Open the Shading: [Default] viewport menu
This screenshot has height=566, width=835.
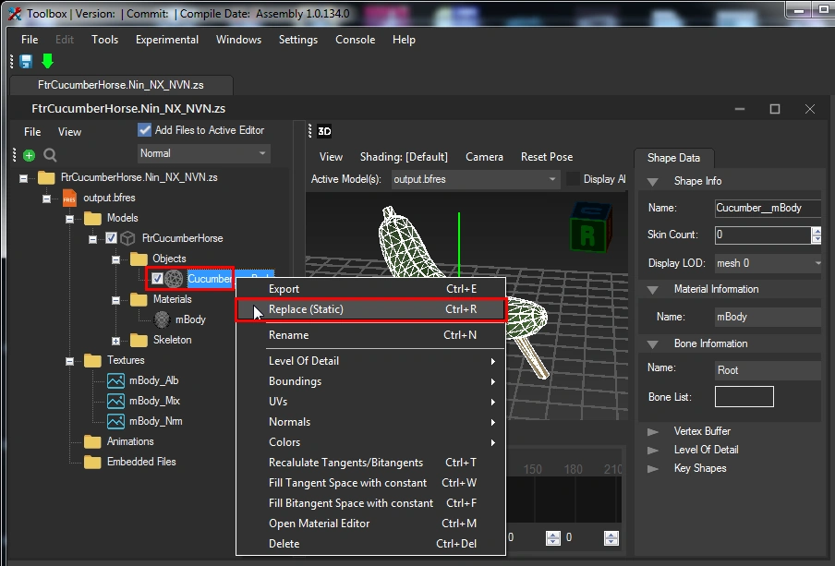404,157
